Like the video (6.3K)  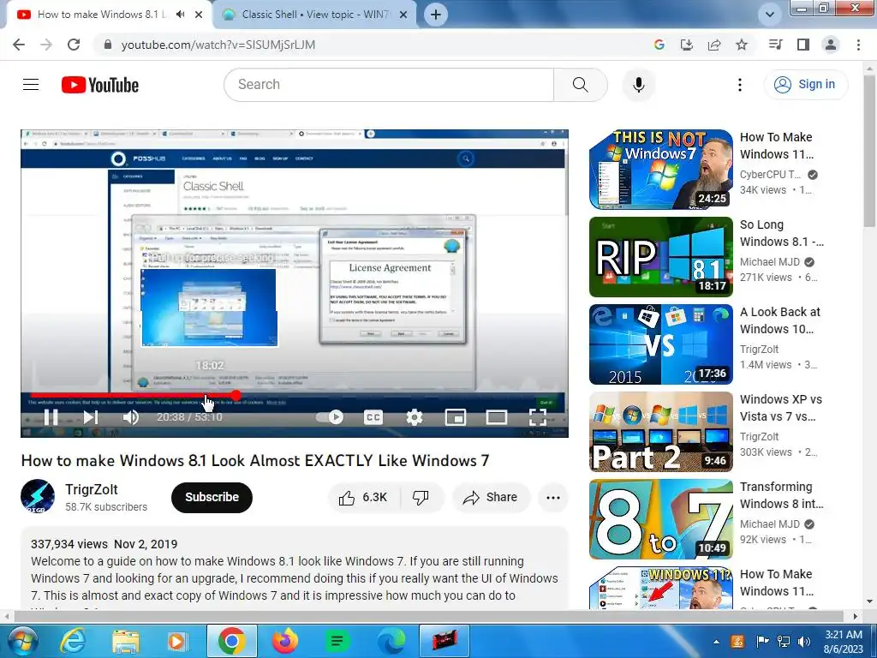pos(362,498)
